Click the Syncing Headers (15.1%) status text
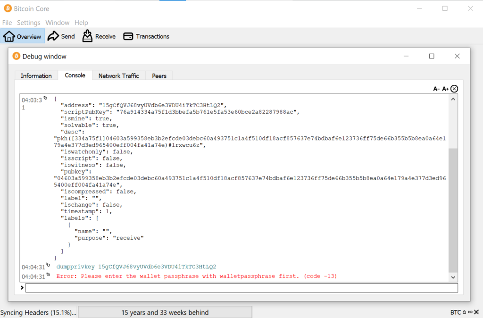The height and width of the screenshot is (318, 483). click(x=38, y=312)
